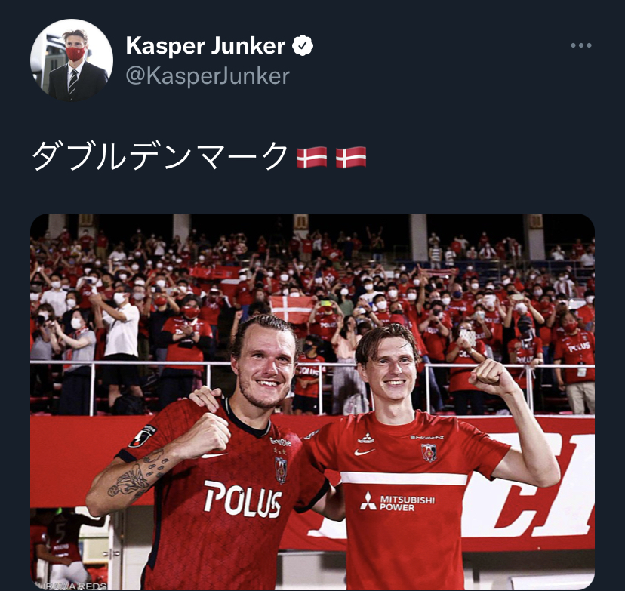The height and width of the screenshot is (591, 625).
Task: Open the @KasperJunker handle
Action: 208,76
